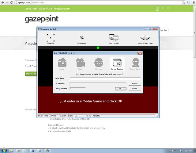Image resolution: width=196 pixels, height=153 pixels.
Task: Click the 'Frame Time: 14.97 ms' status text
Action: click(47, 116)
